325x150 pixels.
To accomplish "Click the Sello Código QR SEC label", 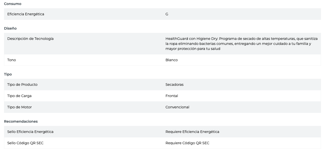I will 25,143.
